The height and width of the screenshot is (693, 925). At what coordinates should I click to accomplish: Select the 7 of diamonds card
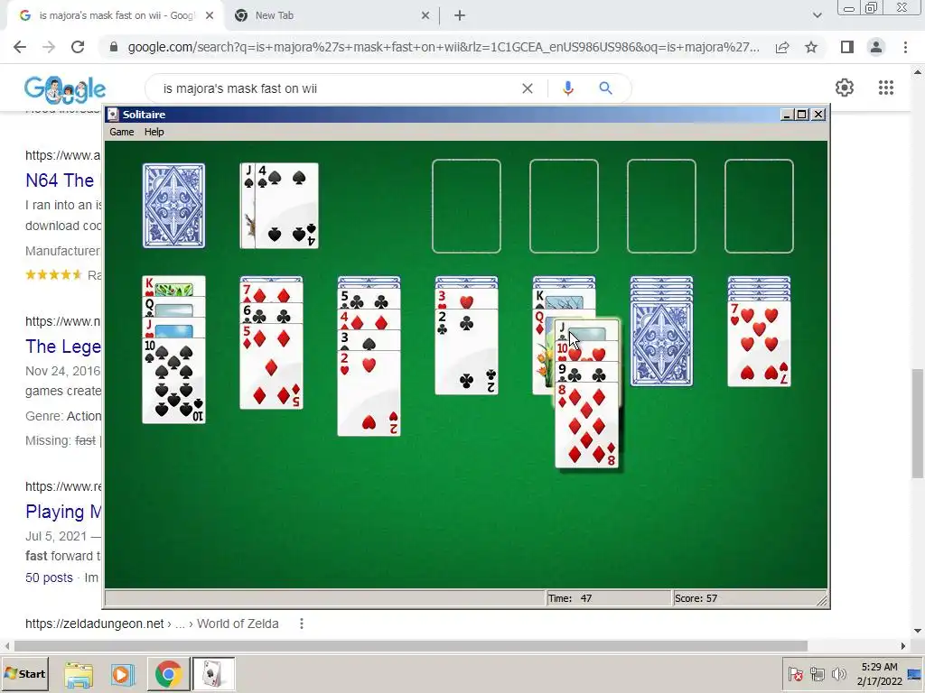[271, 293]
